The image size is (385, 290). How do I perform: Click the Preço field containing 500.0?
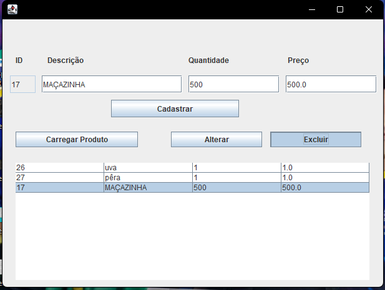click(331, 84)
